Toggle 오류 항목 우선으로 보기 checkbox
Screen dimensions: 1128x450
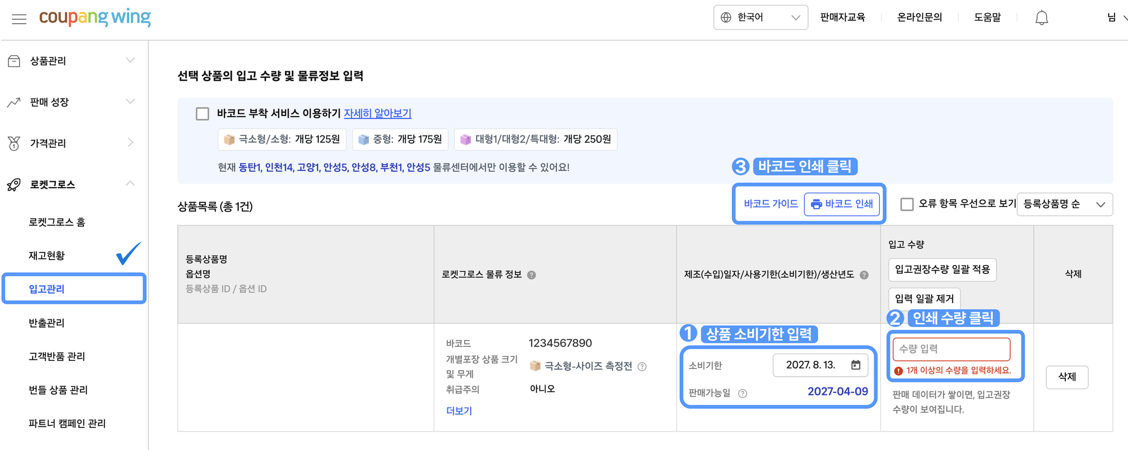coord(907,204)
